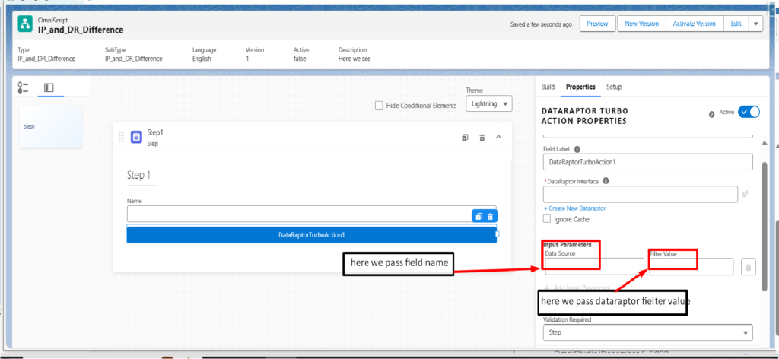This screenshot has height=359, width=779.
Task: Click the scrollbar up arrow
Action: (765, 143)
